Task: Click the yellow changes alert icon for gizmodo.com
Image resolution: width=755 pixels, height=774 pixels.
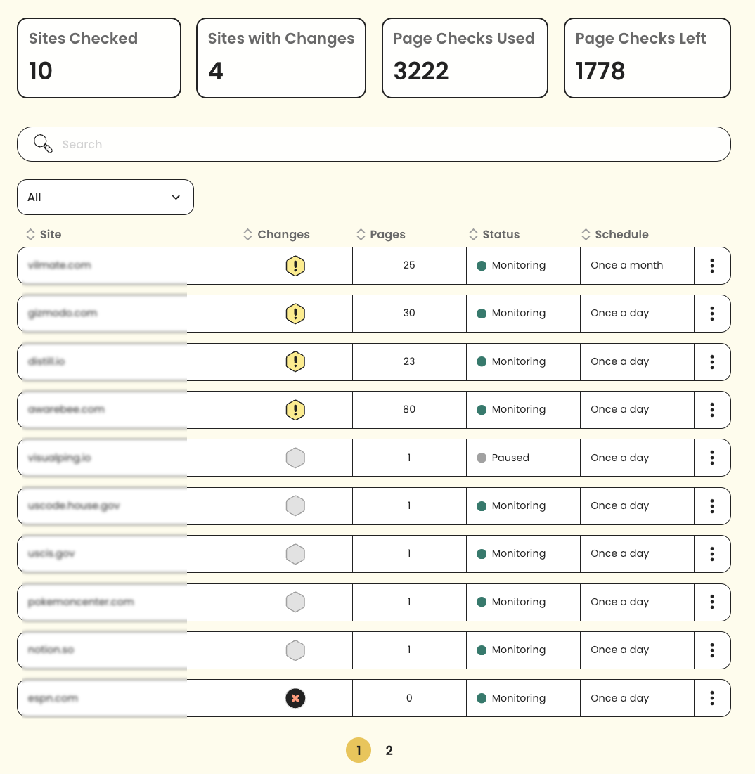Action: tap(295, 314)
